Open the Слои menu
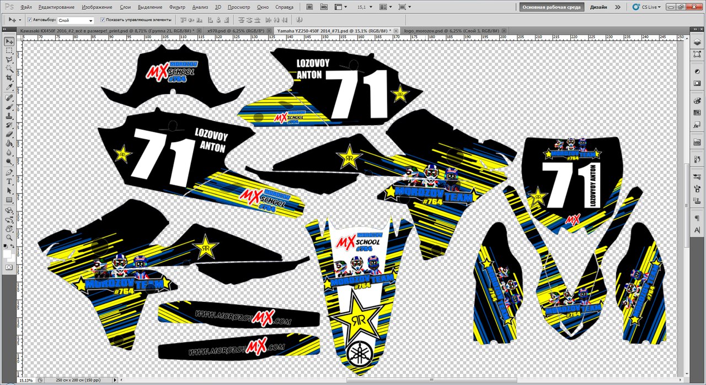This screenshot has height=385, width=706. point(125,7)
